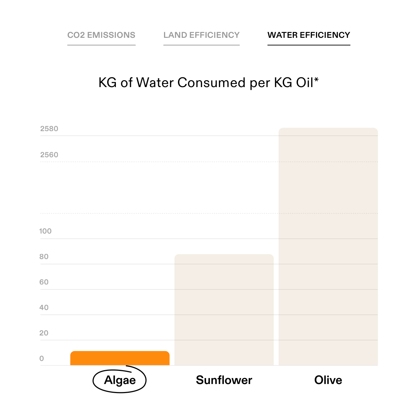Click the underline beneath Water Efficiency
This screenshot has width=417, height=417.
click(309, 45)
